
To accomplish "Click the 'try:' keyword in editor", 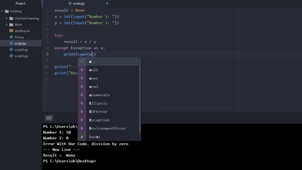I will [59, 36].
